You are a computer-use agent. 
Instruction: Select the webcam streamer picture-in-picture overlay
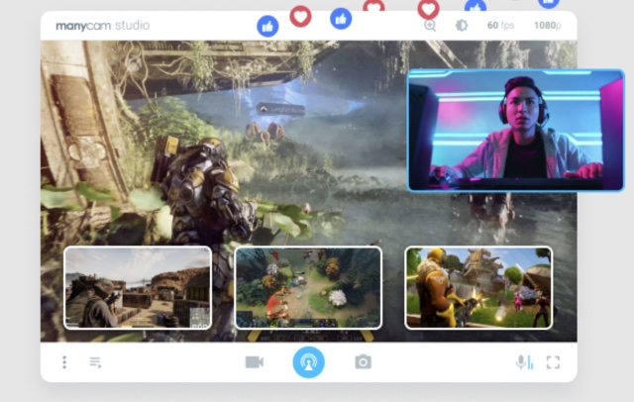[516, 130]
